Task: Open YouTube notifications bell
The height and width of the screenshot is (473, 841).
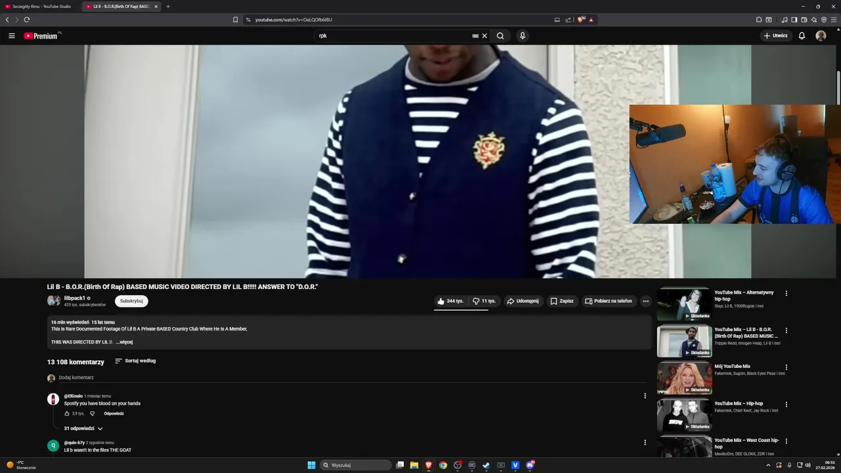Action: point(802,36)
